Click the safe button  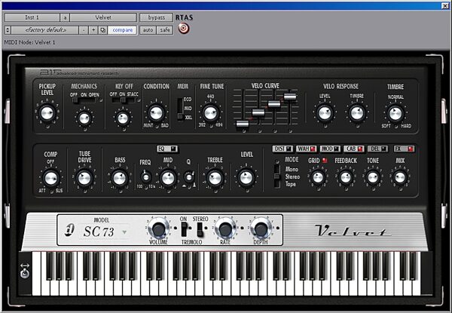tap(165, 30)
